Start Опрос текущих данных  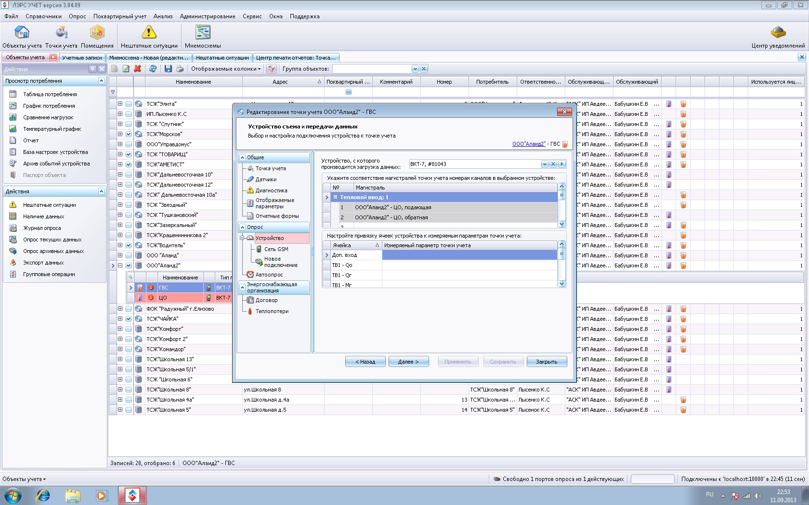click(x=52, y=240)
